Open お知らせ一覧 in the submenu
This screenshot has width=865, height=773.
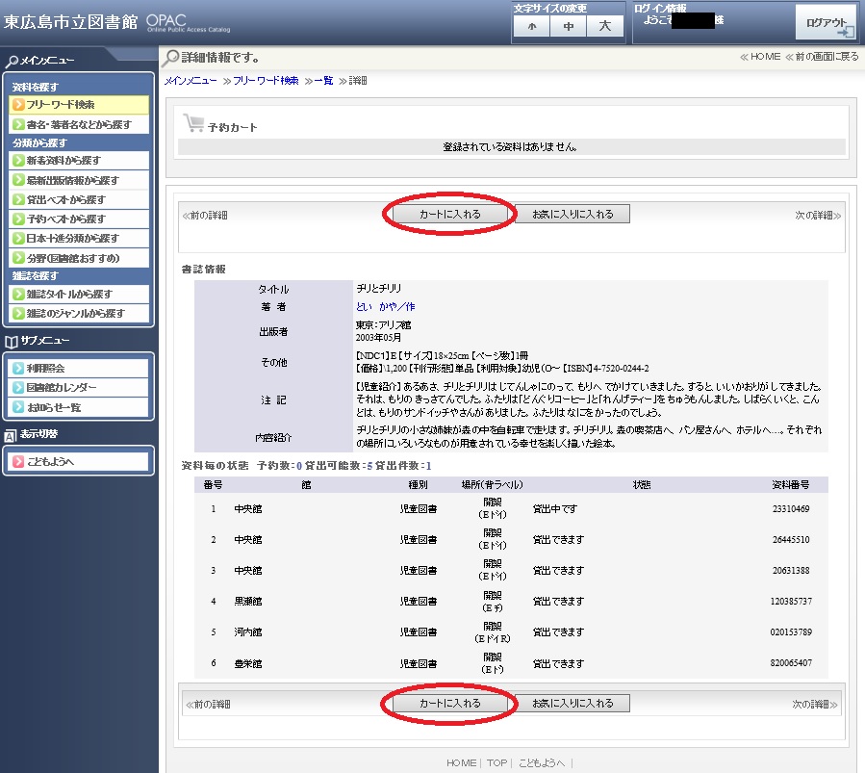click(x=78, y=407)
